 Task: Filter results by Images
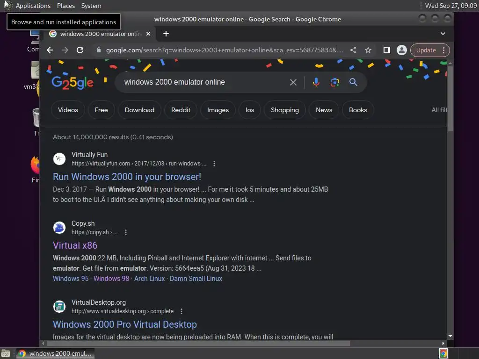click(218, 110)
